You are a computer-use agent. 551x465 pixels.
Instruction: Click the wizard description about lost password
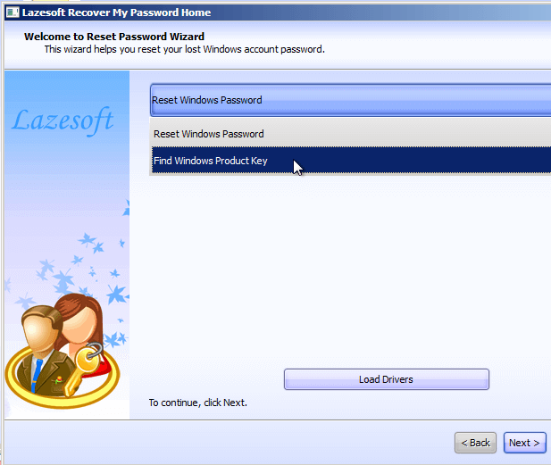click(x=185, y=49)
